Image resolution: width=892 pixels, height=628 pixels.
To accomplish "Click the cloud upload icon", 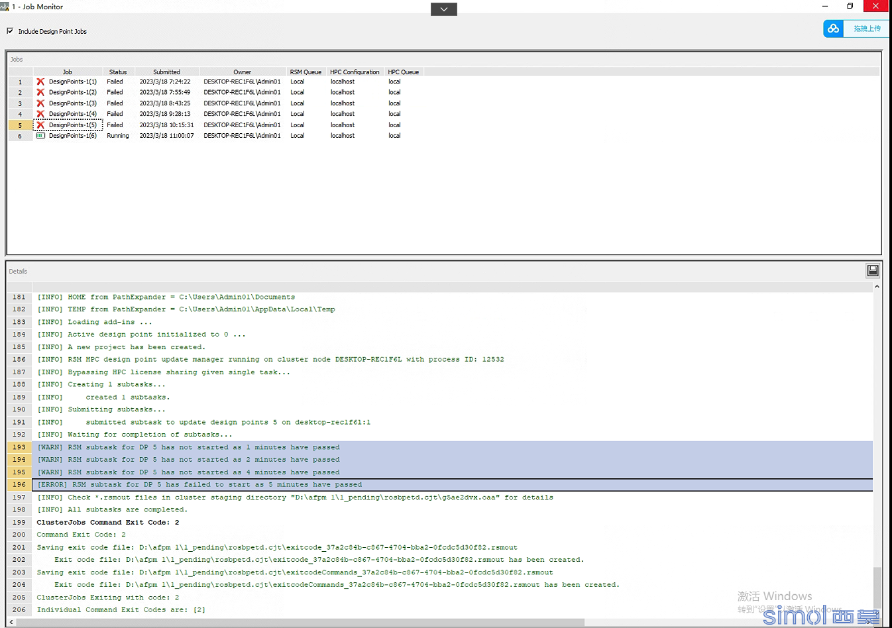I will tap(833, 28).
